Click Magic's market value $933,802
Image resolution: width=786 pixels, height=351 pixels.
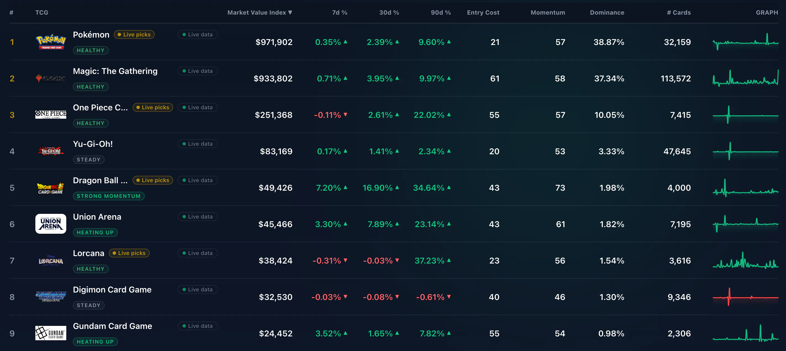coord(273,78)
